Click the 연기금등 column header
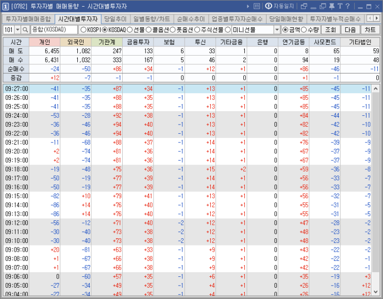 (294, 42)
